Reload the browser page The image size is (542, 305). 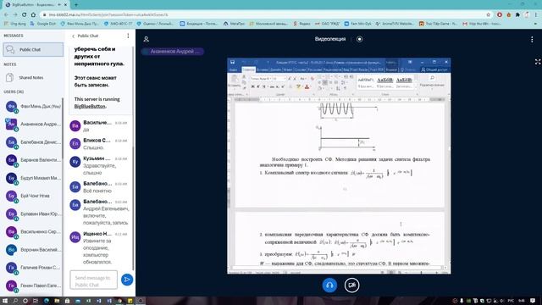[x=25, y=14]
